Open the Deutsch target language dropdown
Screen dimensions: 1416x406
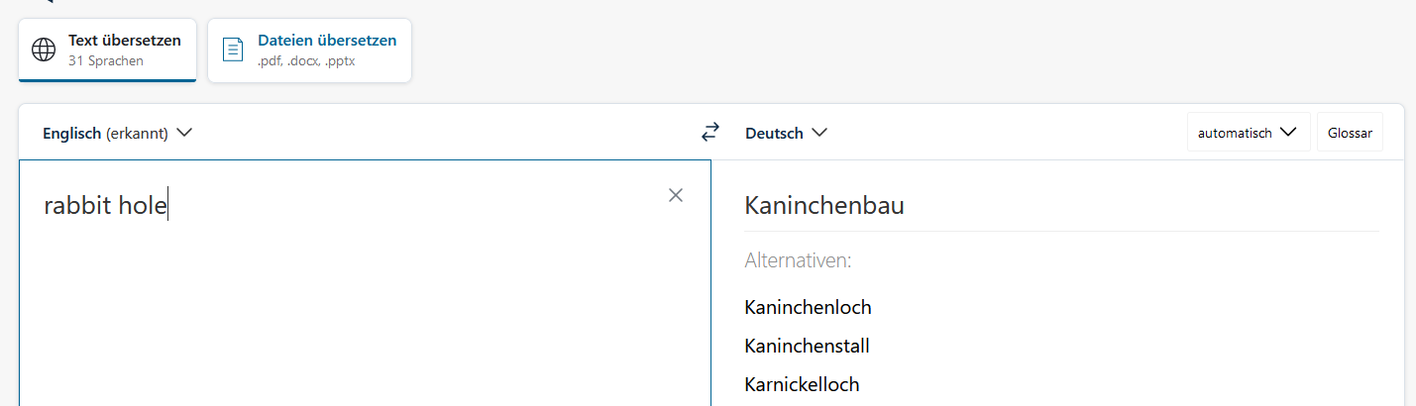click(787, 133)
